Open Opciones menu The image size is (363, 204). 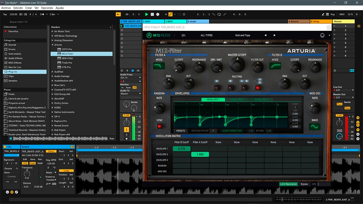pos(47,8)
